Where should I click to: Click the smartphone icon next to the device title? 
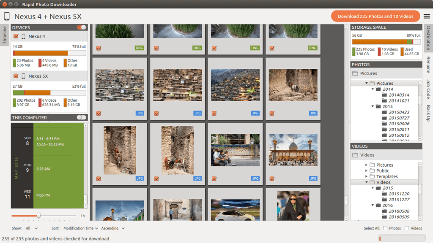(x=6, y=16)
